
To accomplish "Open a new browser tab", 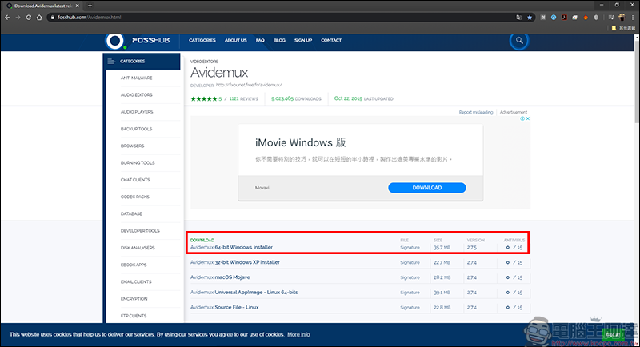I will tap(90, 6).
